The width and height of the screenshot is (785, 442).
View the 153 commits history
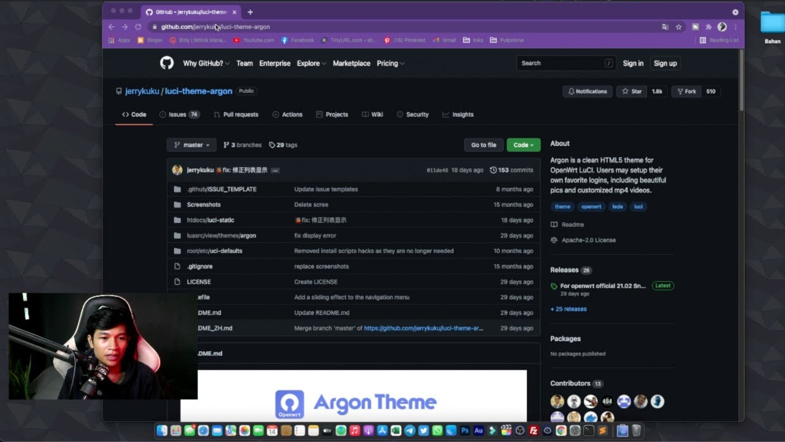point(512,170)
